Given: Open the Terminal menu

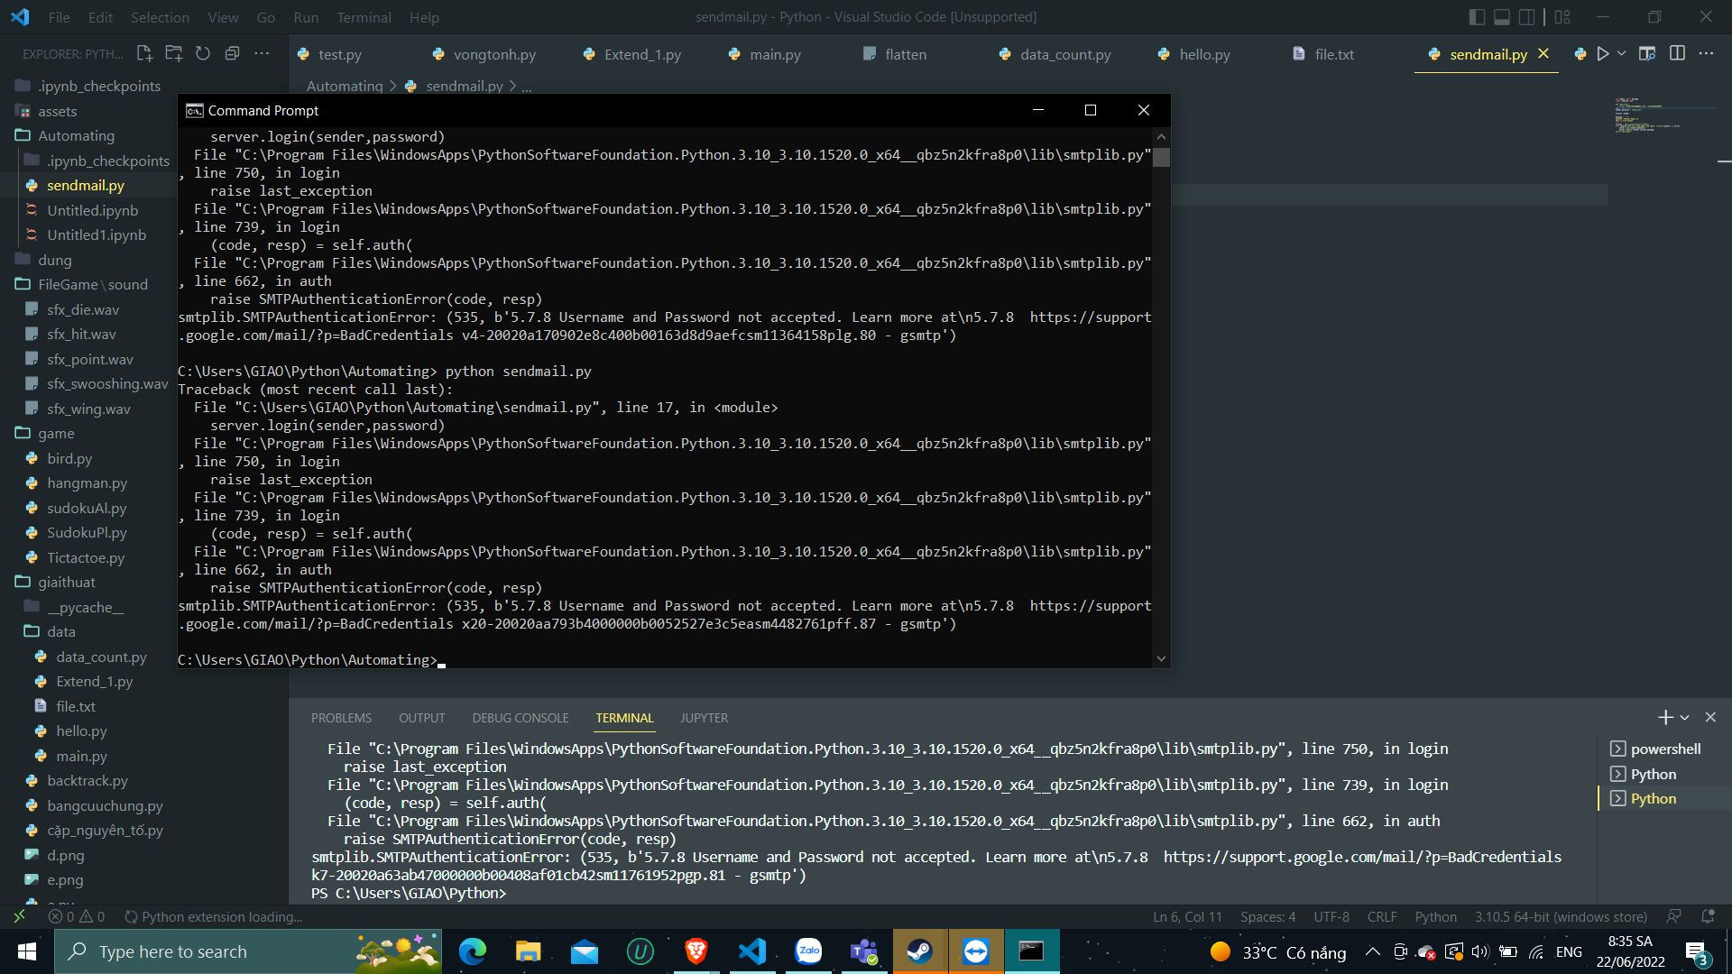Looking at the screenshot, I should click(364, 17).
